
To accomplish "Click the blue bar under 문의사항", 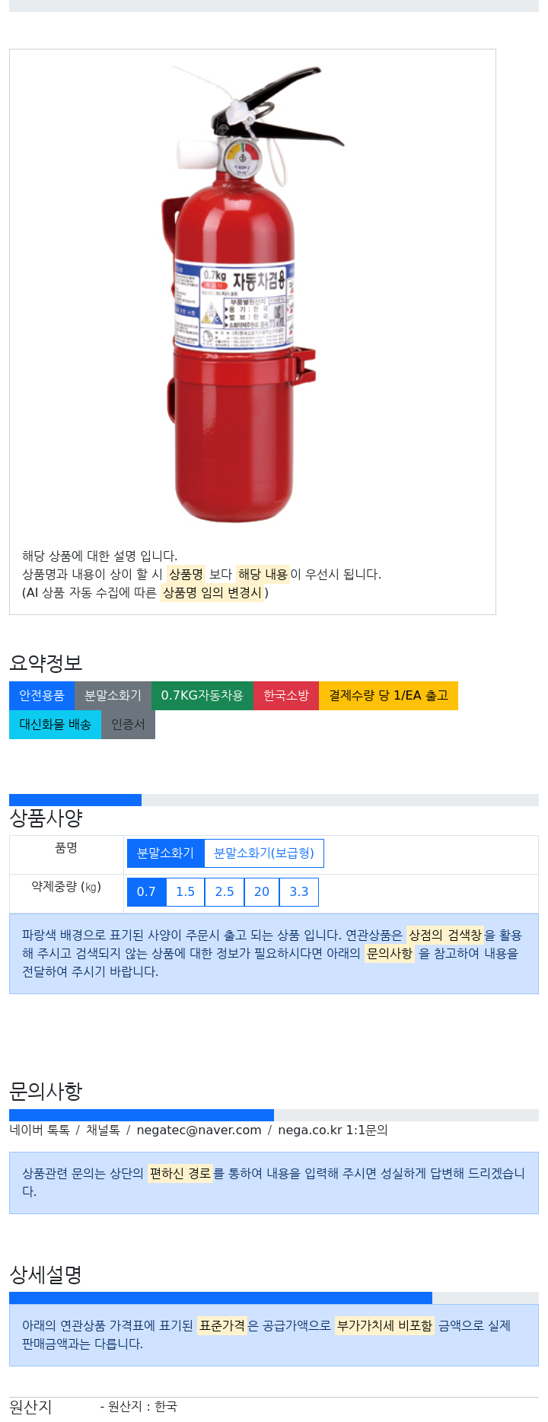I will [x=142, y=1115].
